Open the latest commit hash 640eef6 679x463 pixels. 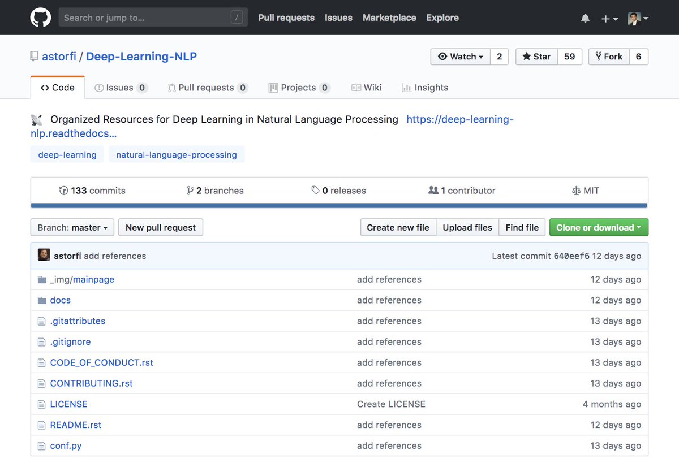pos(570,256)
